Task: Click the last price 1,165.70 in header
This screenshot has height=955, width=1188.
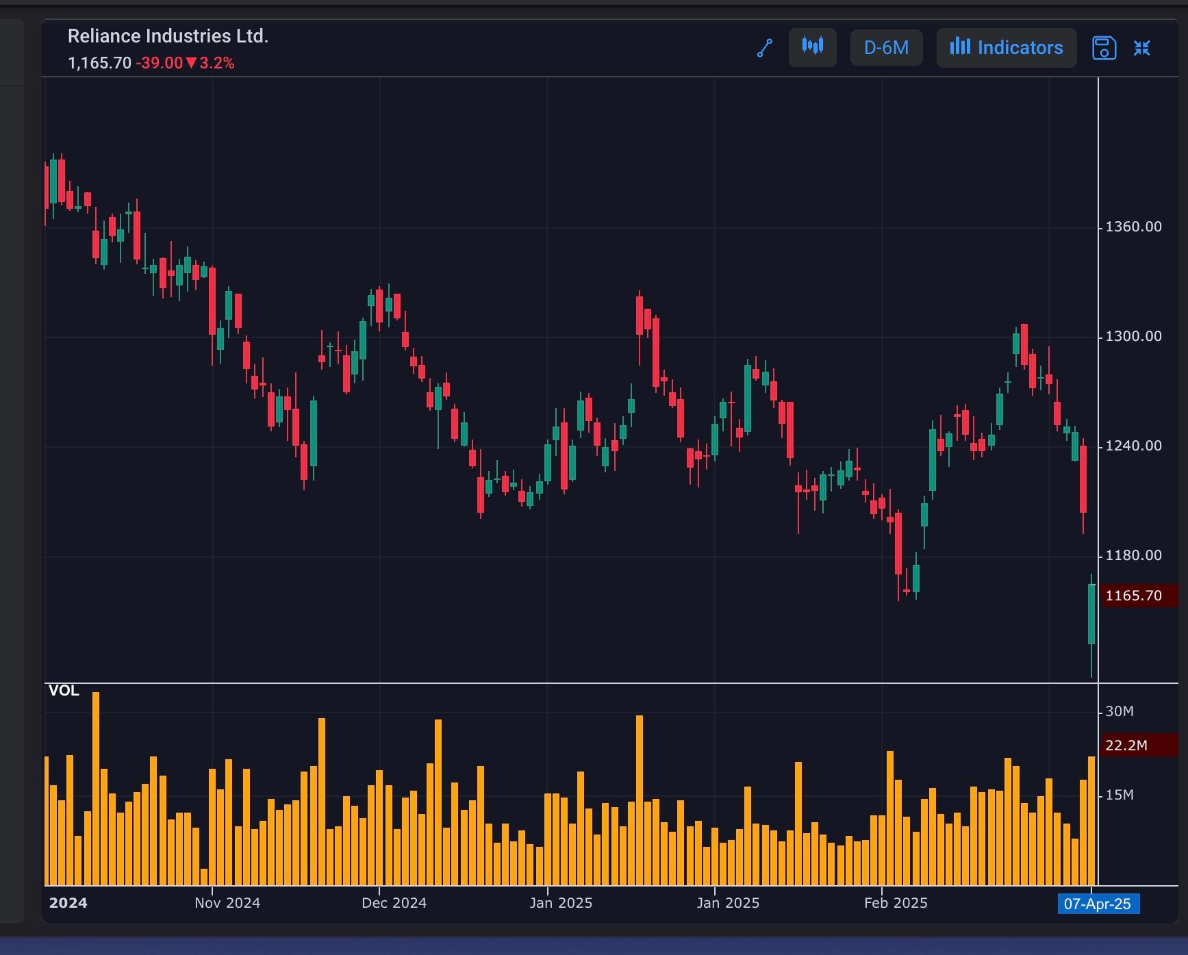Action: click(x=99, y=63)
